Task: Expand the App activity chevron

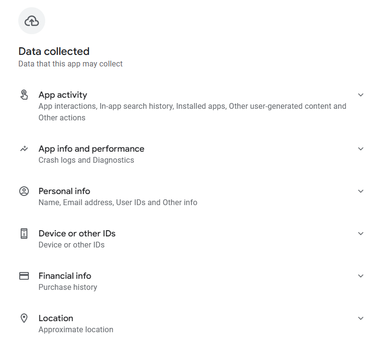Action: [361, 95]
